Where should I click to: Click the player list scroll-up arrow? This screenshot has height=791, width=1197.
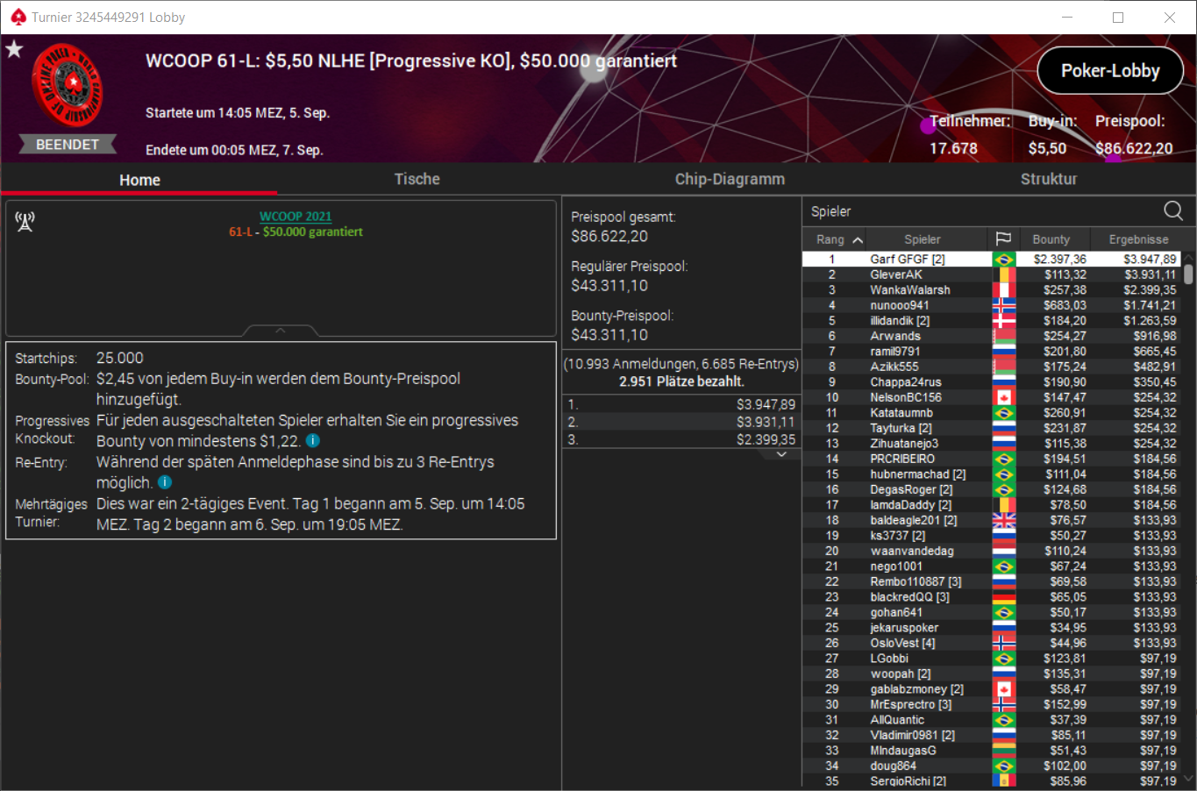click(1188, 257)
